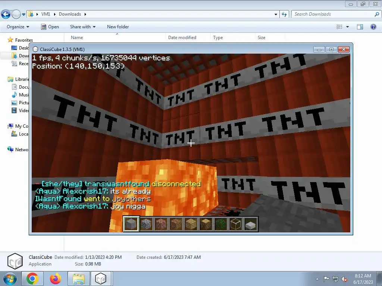Viewport: 382px width, 286px height.
Task: Click the ClassiCube details pane icon
Action: pyautogui.click(x=15, y=261)
